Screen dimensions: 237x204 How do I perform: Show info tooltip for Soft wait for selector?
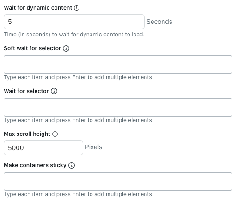click(x=66, y=48)
